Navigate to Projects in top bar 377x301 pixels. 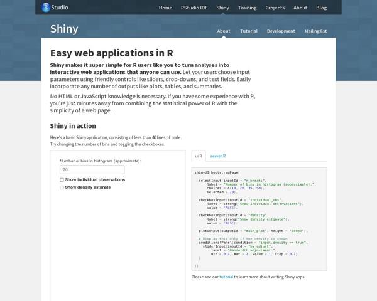(275, 8)
